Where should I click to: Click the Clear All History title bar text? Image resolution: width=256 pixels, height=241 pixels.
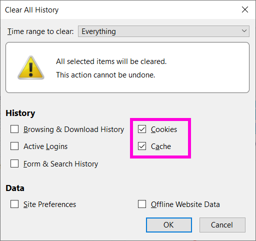[x=32, y=10]
